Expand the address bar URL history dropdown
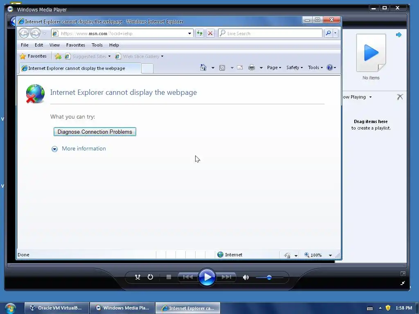Image resolution: width=419 pixels, height=314 pixels. click(189, 34)
